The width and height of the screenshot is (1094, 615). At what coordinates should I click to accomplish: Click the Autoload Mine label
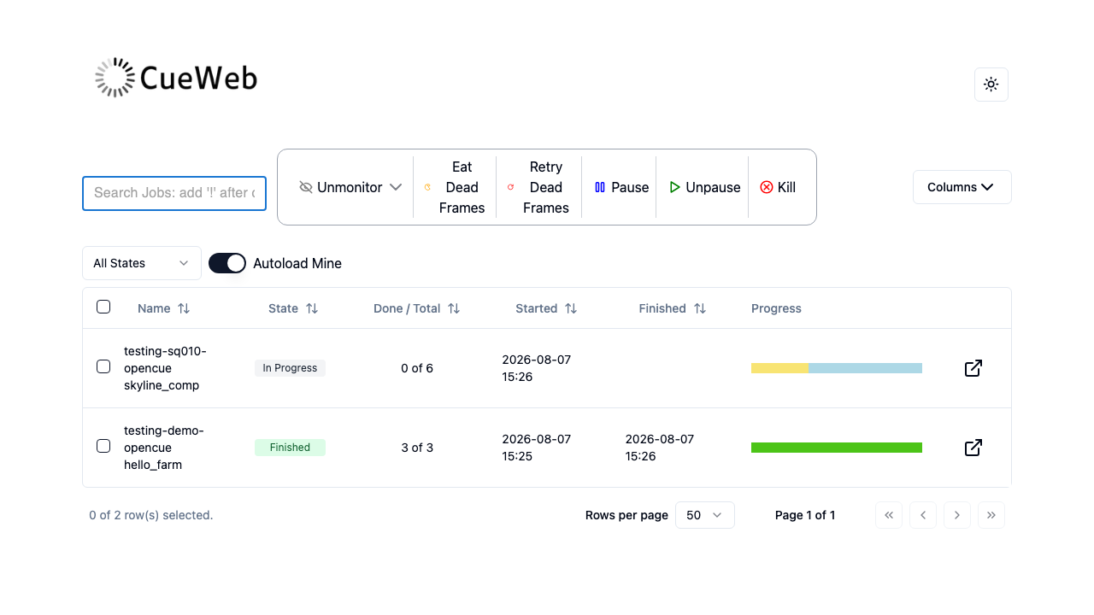click(x=297, y=263)
